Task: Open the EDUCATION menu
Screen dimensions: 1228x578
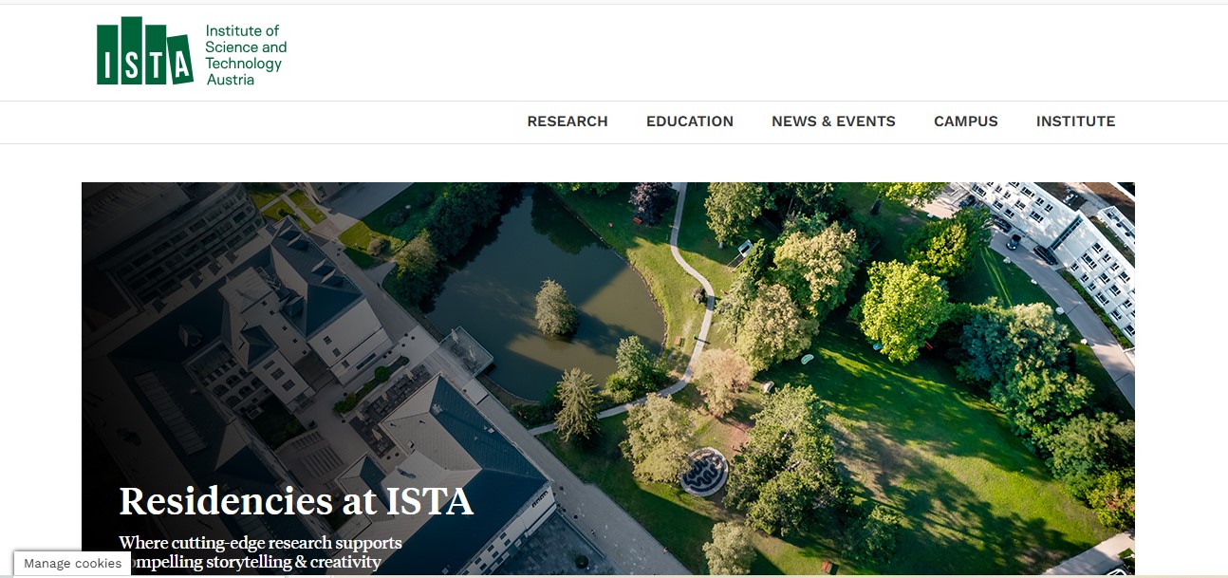Action: [x=689, y=121]
